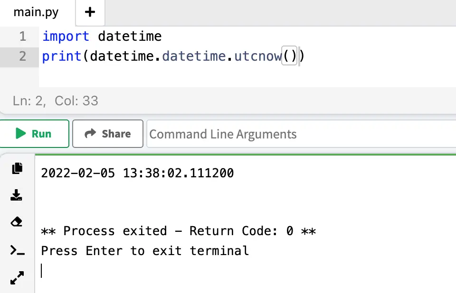Click the terminal cursor after exit message
The image size is (456, 293).
(x=42, y=270)
